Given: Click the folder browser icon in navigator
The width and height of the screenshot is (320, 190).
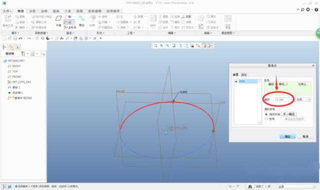Looking at the screenshot, I should coord(11,47).
